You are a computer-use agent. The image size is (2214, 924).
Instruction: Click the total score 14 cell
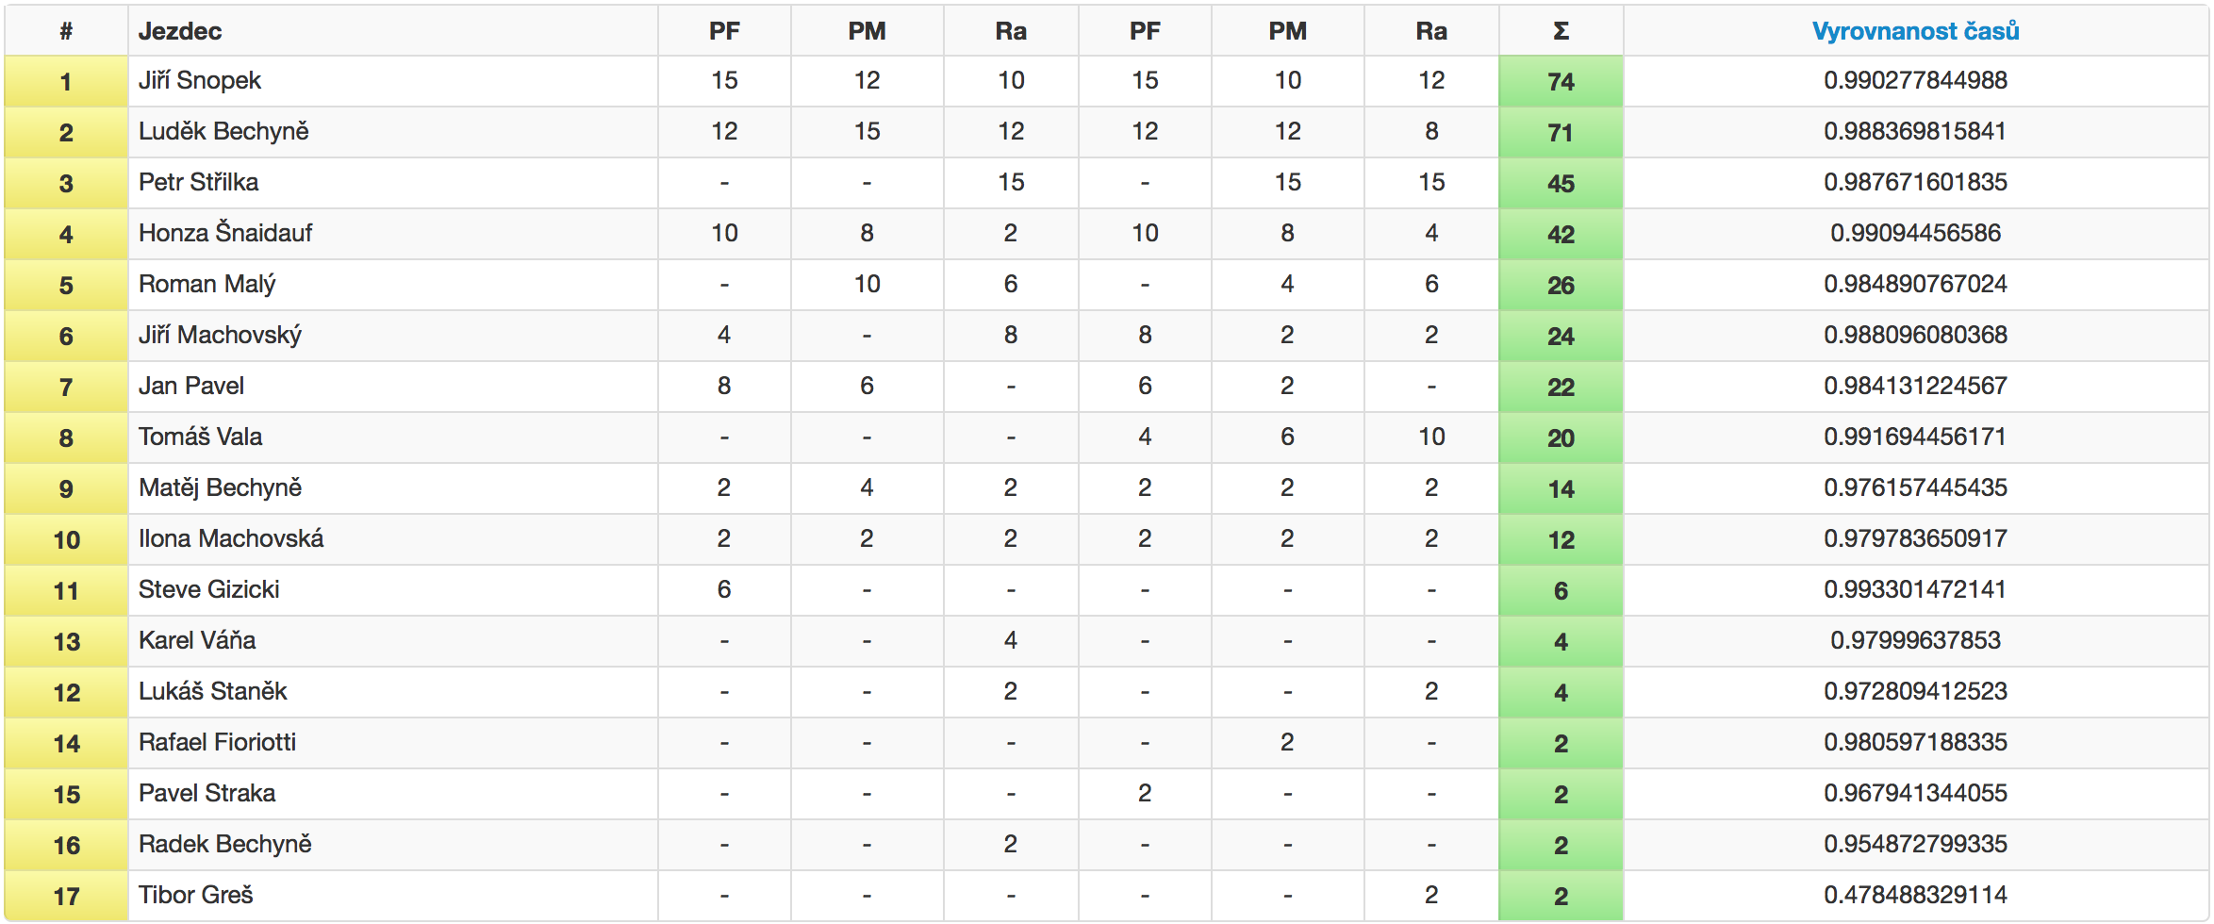[1561, 488]
